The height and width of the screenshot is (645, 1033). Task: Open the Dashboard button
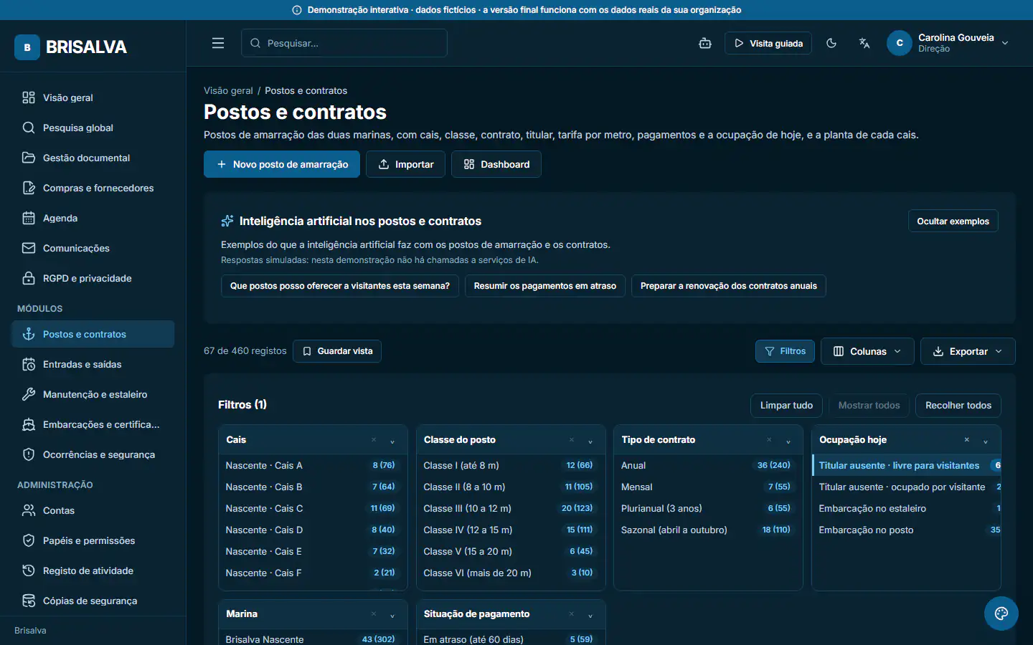tap(496, 164)
